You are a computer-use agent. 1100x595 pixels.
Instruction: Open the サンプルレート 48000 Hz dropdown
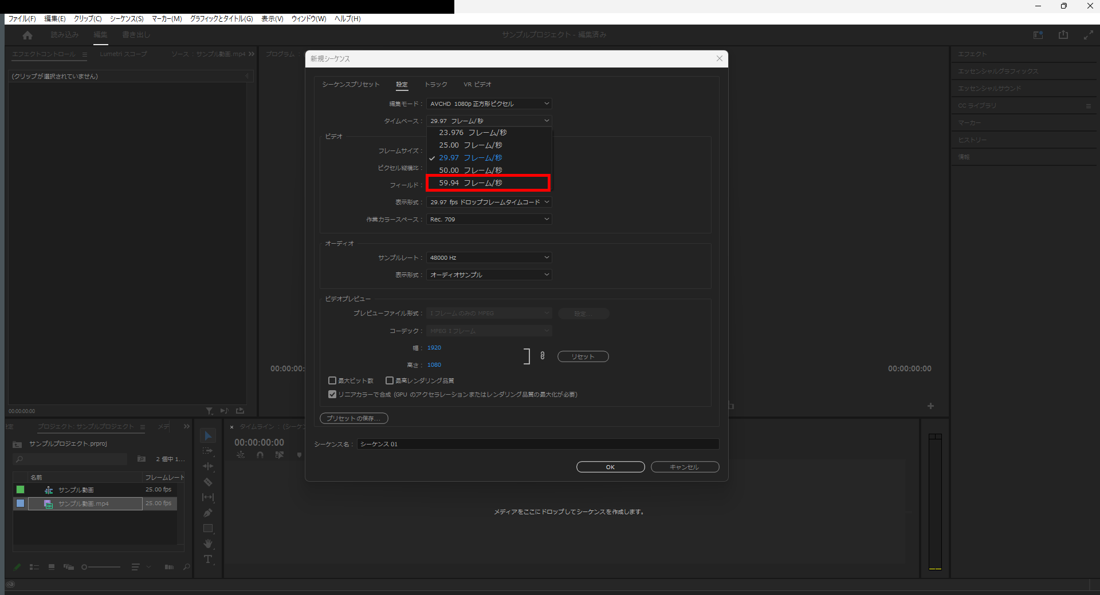point(489,258)
